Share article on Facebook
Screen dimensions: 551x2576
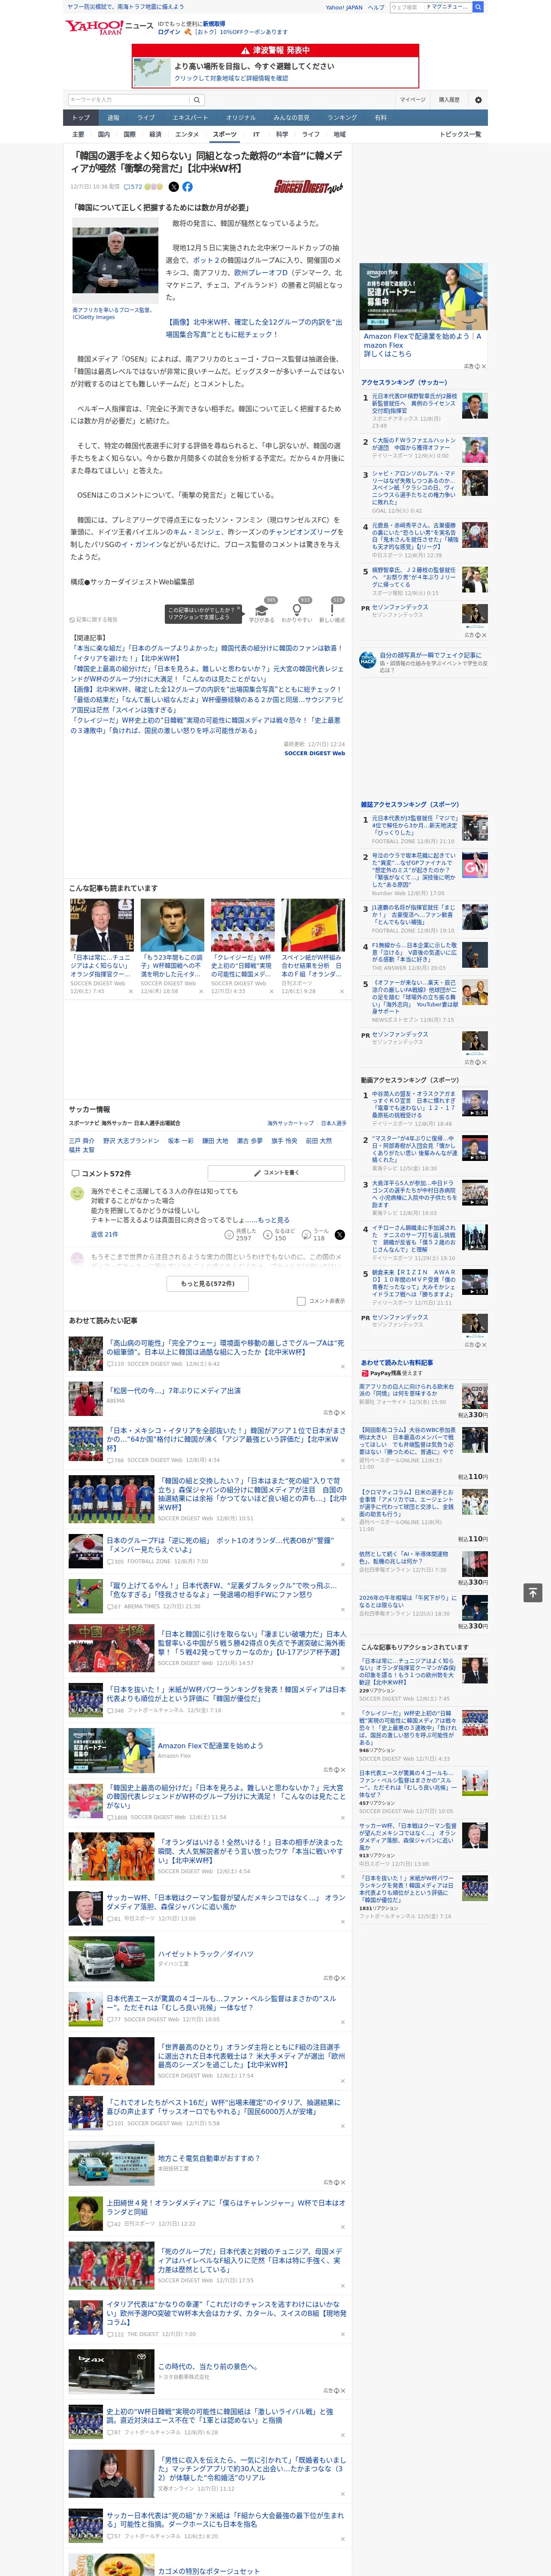click(187, 187)
